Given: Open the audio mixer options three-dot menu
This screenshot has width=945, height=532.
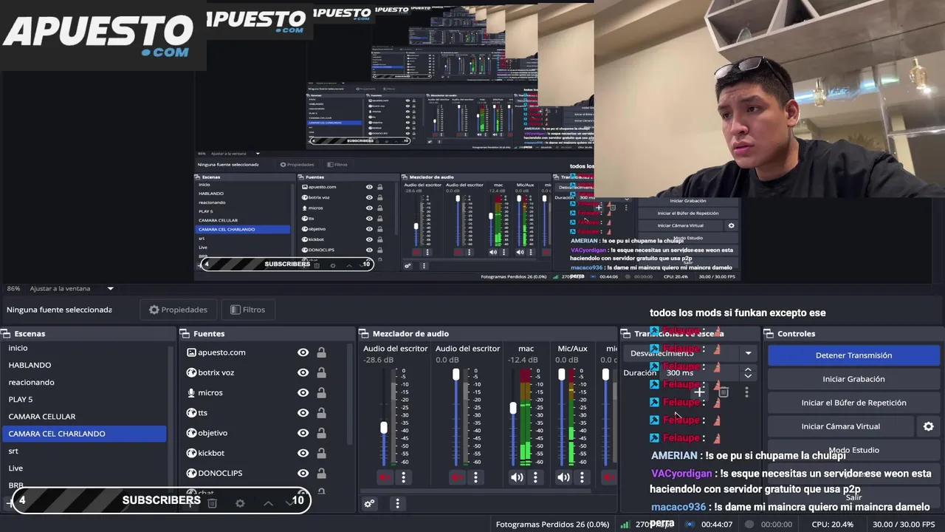Looking at the screenshot, I should (x=397, y=504).
